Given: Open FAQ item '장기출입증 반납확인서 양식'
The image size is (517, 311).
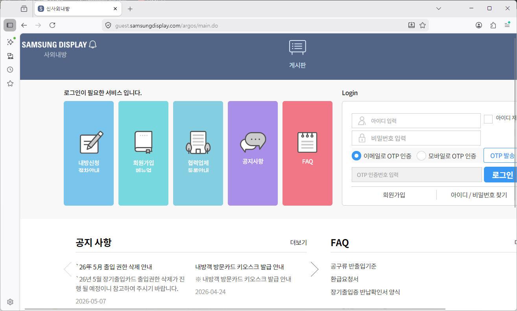Looking at the screenshot, I should pos(366,292).
